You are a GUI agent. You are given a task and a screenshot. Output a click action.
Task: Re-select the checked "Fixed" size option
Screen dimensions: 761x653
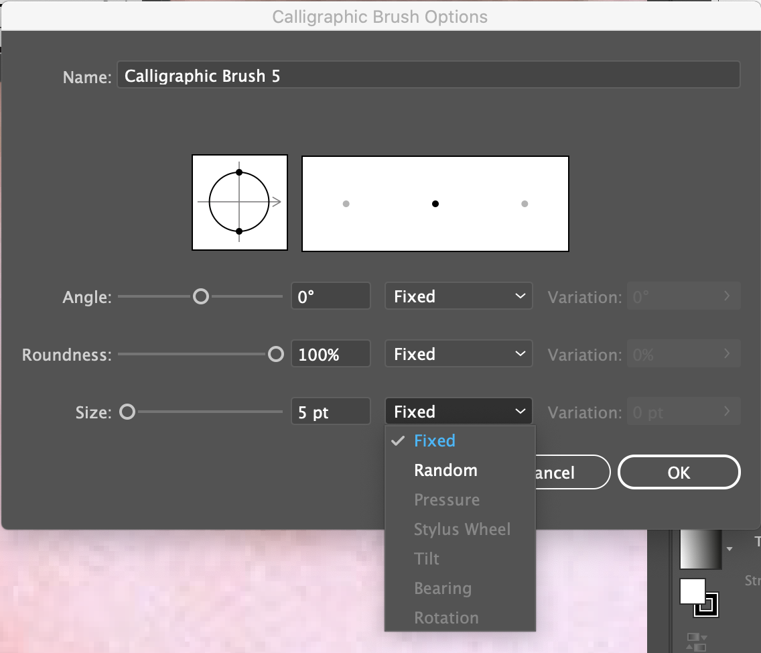tap(435, 440)
